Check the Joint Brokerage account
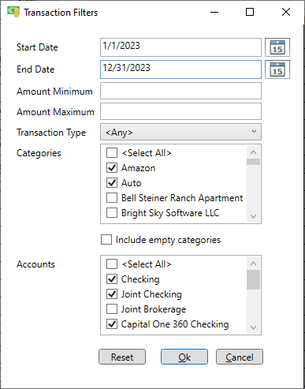This screenshot has height=389, width=305. pyautogui.click(x=112, y=309)
